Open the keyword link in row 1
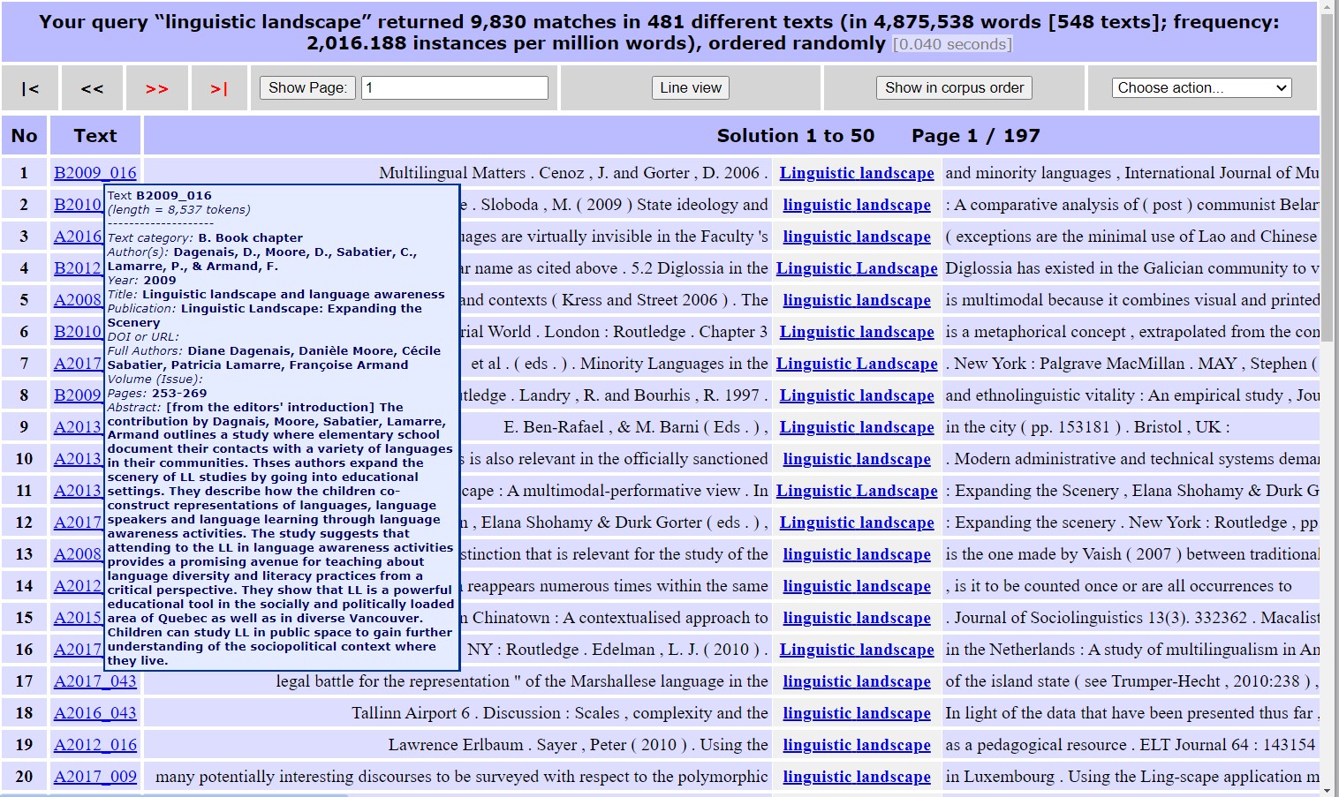Image resolution: width=1339 pixels, height=797 pixels. coord(856,172)
